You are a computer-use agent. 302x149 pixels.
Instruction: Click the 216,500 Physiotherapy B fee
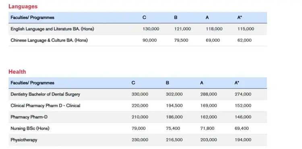174,140
